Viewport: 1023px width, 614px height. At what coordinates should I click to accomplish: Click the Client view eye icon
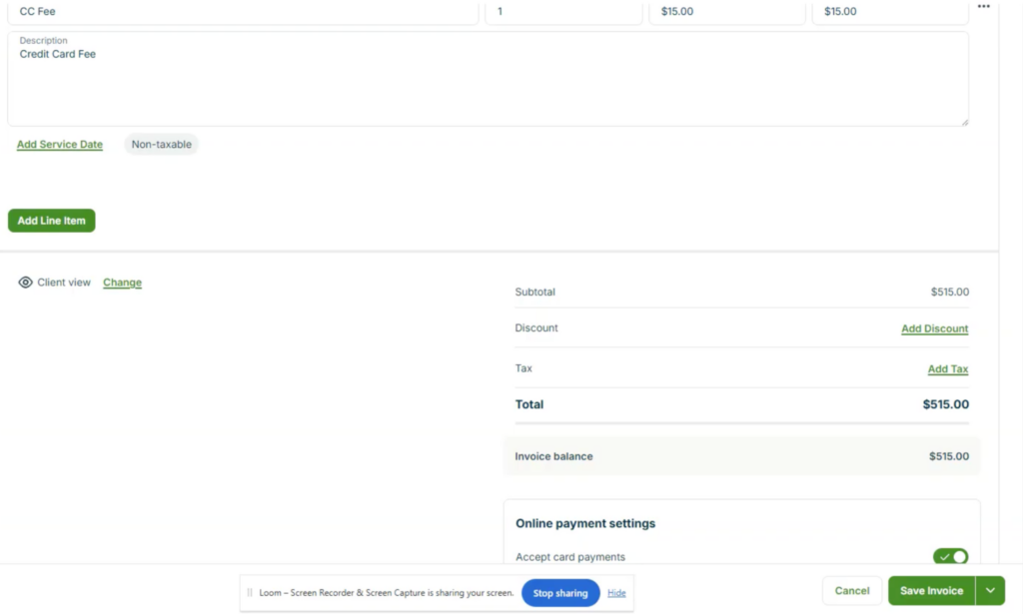(25, 283)
